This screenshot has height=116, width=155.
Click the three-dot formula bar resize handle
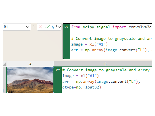[x=34, y=27]
